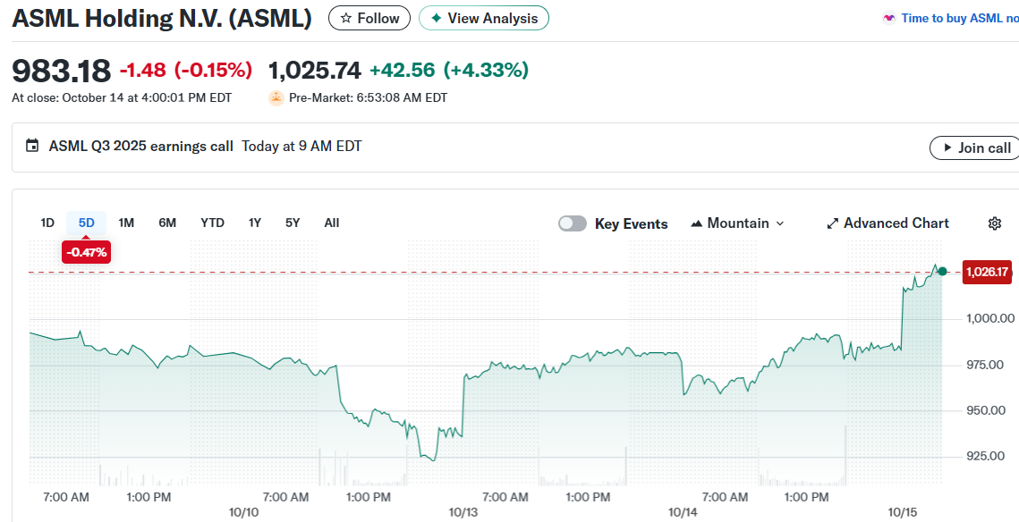1019x522 pixels.
Task: Click the play icon on Join call
Action: pyautogui.click(x=945, y=147)
